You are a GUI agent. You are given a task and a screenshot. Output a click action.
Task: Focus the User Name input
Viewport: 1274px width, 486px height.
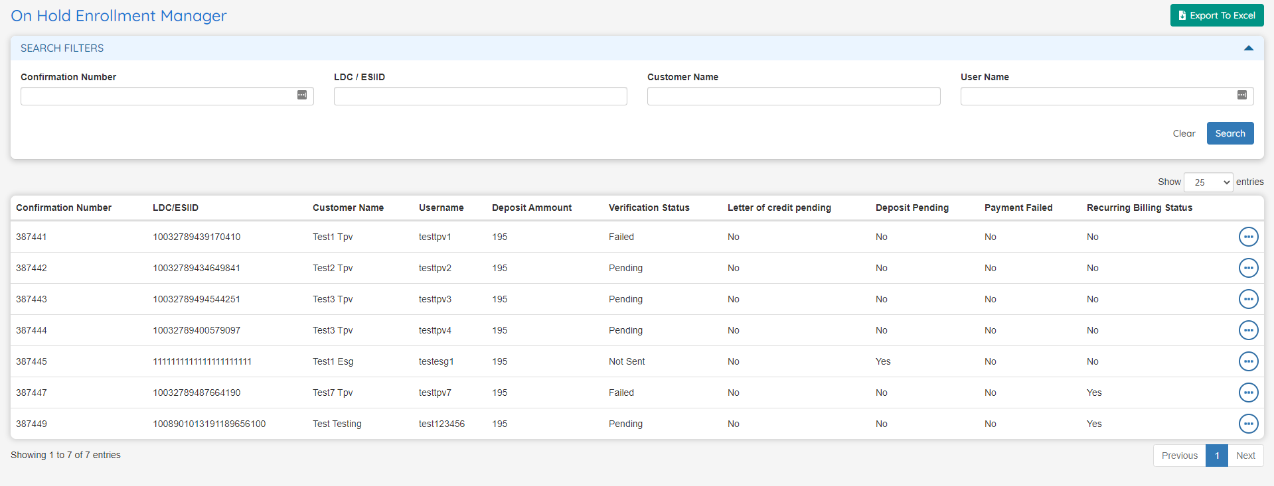tap(1107, 96)
